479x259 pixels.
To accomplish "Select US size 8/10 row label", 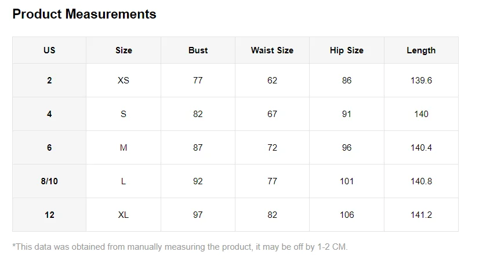I will tap(49, 181).
